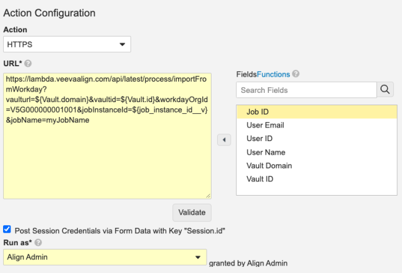402x273 pixels.
Task: Choose Vault ID from the fields list
Action: click(x=260, y=180)
